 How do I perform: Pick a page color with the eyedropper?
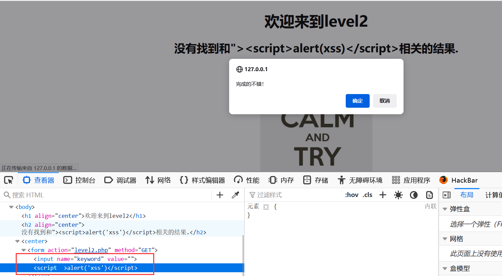point(235,195)
